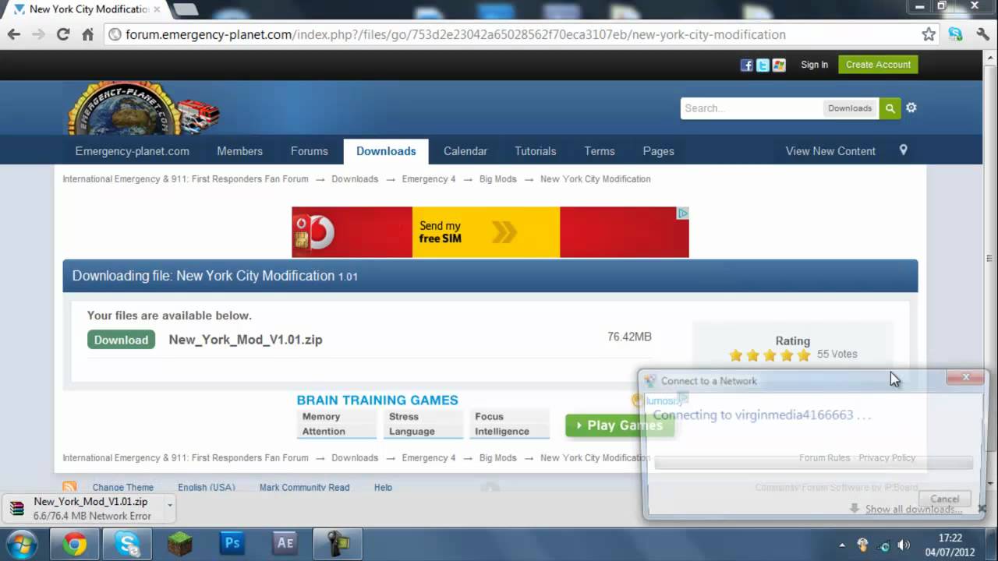Viewport: 998px width, 561px height.
Task: Open the Calendar nav tab
Action: pyautogui.click(x=465, y=151)
